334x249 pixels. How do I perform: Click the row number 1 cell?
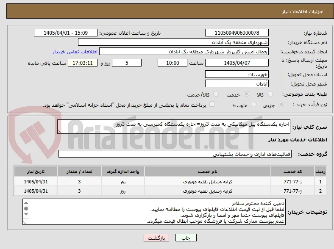(320, 182)
